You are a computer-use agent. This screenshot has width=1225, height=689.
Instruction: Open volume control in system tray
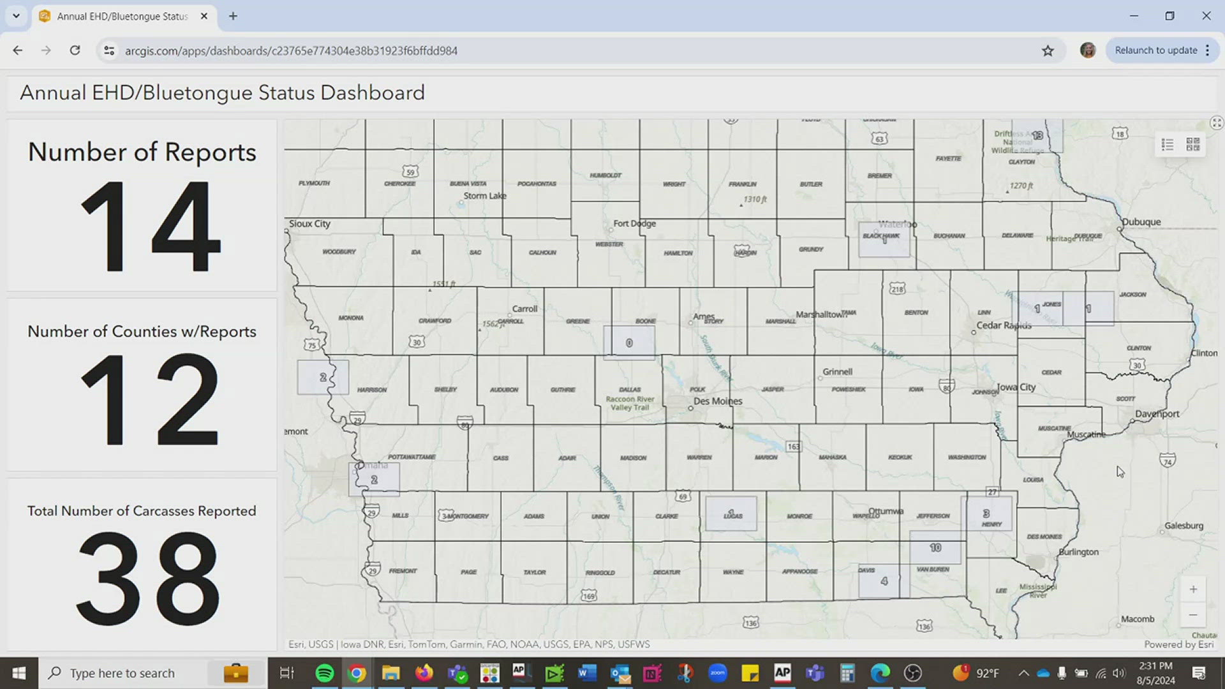pos(1119,673)
